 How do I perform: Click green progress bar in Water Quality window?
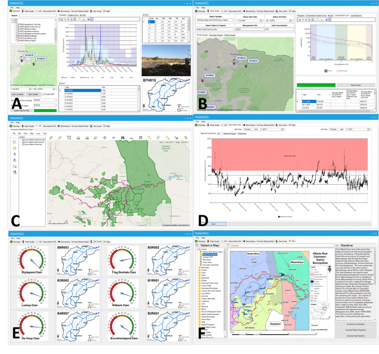tap(316, 85)
